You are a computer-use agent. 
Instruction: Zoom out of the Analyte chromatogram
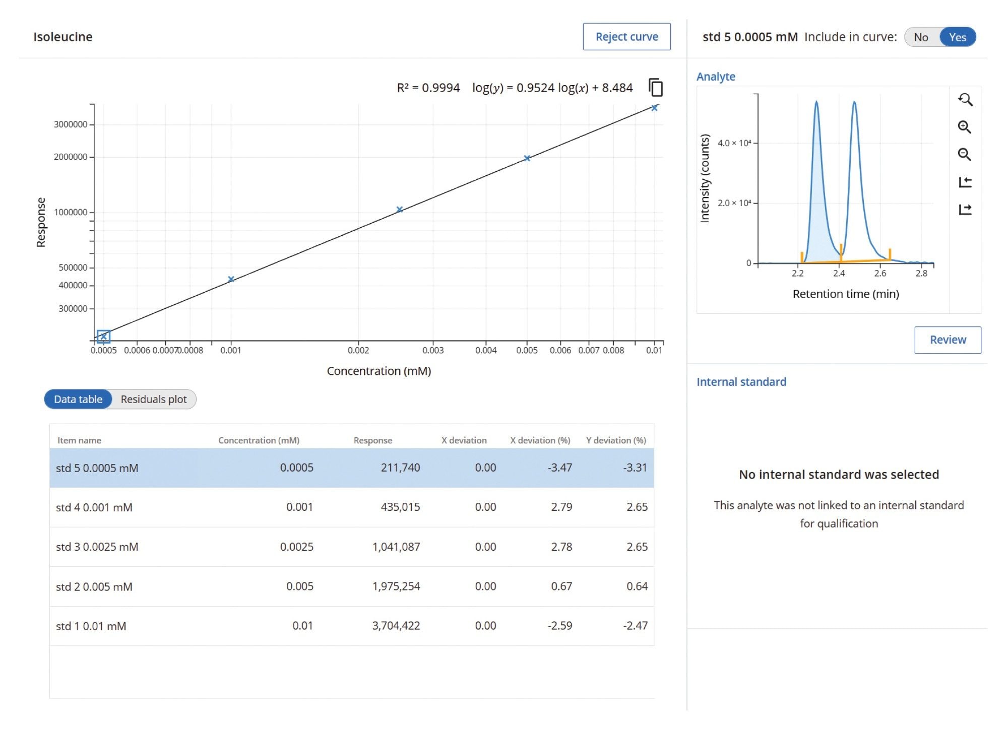tap(965, 154)
